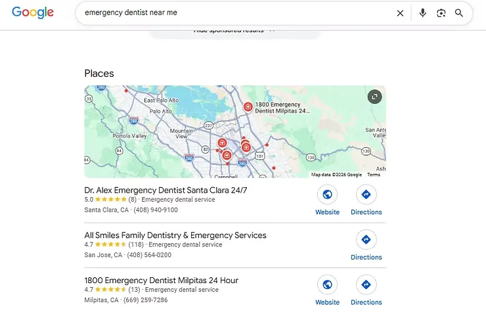This screenshot has height=316, width=486.
Task: Click Directions label for All Smiles listing
Action: [x=366, y=257]
